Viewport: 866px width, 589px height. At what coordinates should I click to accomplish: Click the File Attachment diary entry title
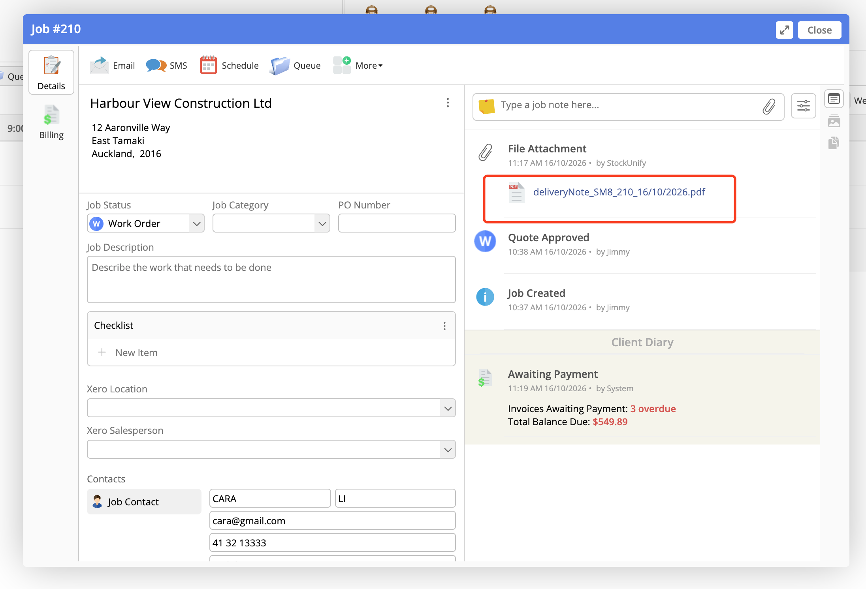point(547,149)
